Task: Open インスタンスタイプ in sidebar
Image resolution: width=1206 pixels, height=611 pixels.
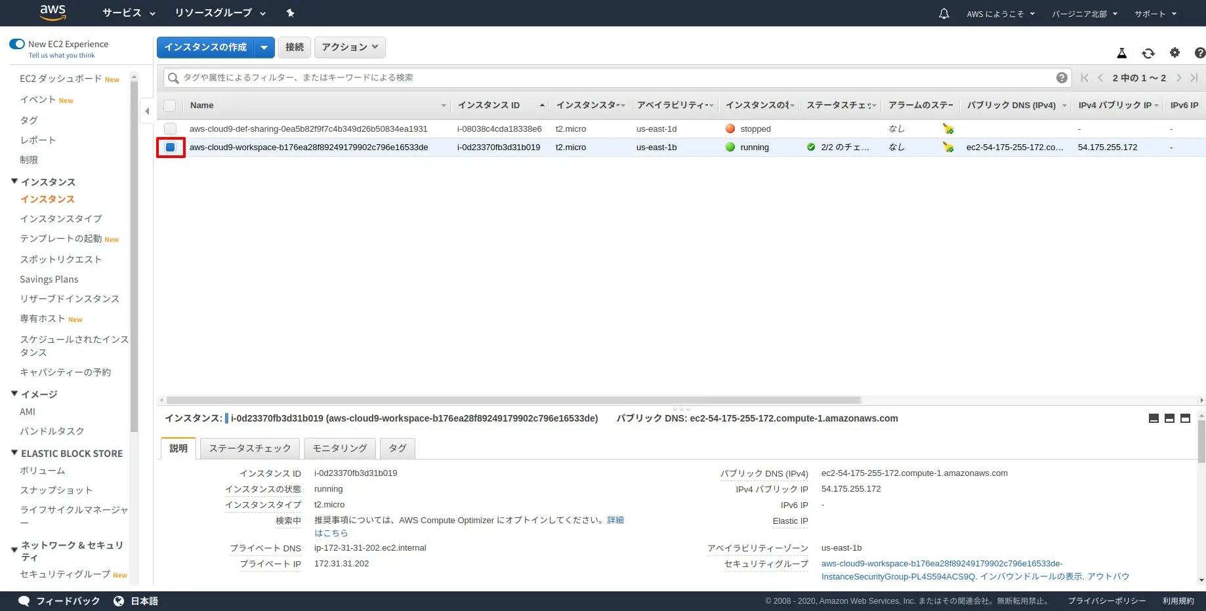Action: pos(61,219)
